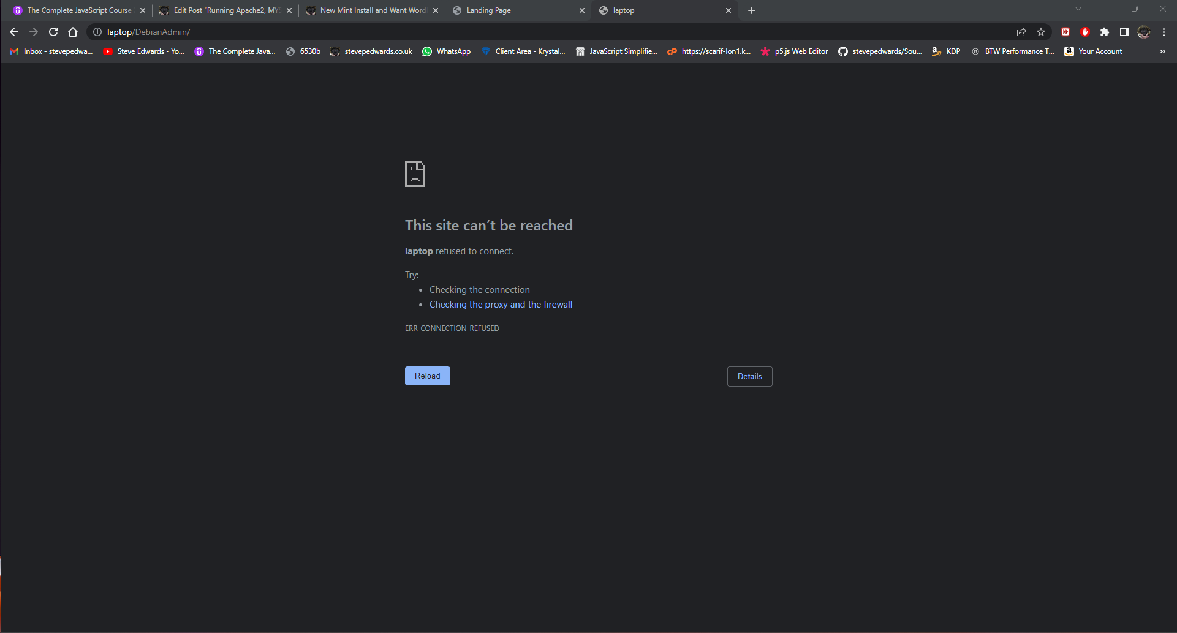Viewport: 1177px width, 633px height.
Task: Click the share page icon
Action: point(1021,32)
